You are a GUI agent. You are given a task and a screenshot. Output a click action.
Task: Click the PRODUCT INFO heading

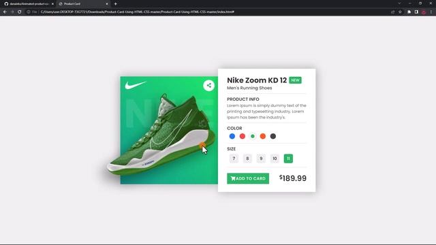(243, 99)
